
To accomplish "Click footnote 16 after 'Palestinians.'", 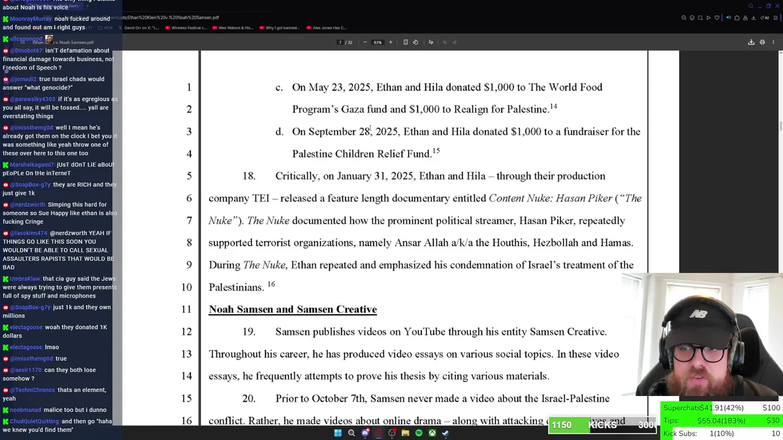I will click(x=271, y=284).
